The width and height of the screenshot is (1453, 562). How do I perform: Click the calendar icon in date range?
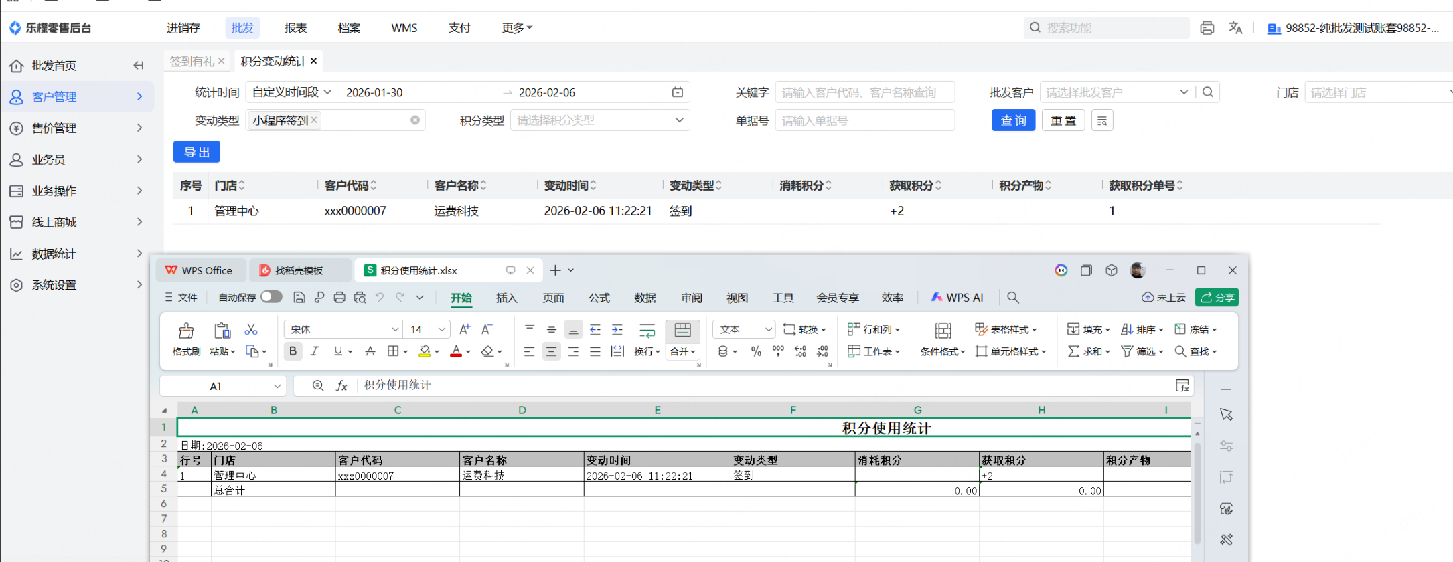pos(678,92)
